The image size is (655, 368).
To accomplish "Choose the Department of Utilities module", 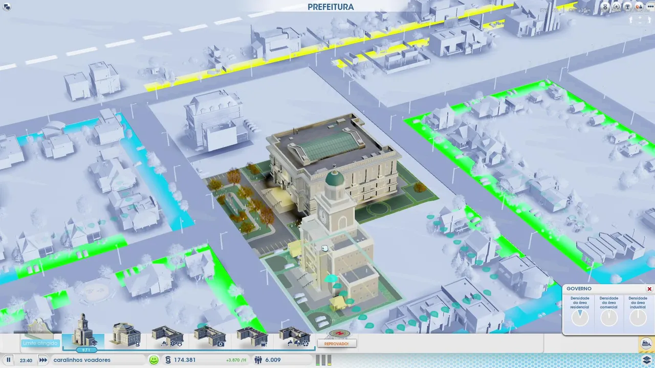I will 294,335.
